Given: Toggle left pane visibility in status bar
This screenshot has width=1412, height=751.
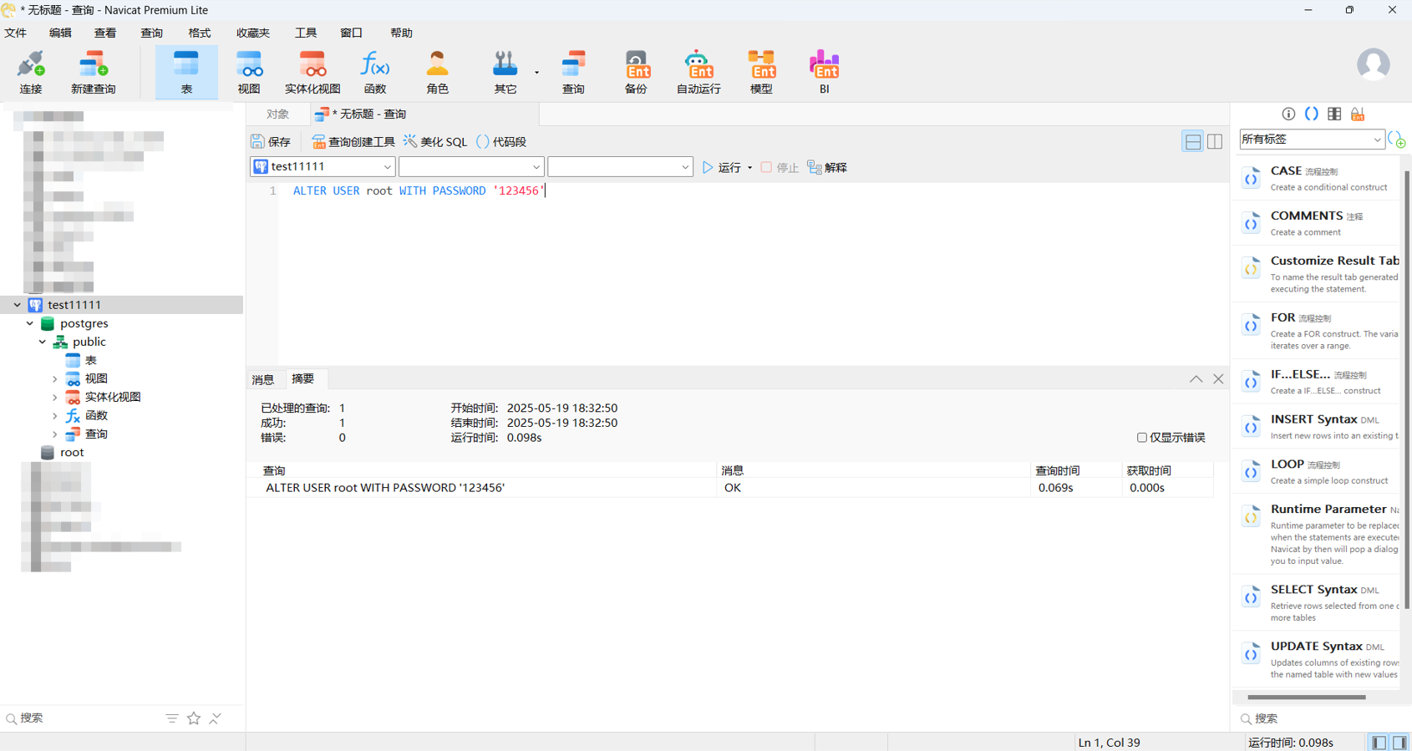Looking at the screenshot, I should point(1379,742).
